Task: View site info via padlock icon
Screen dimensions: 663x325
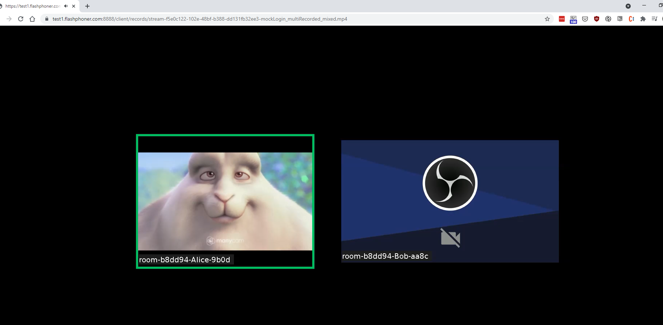Action: [x=46, y=19]
